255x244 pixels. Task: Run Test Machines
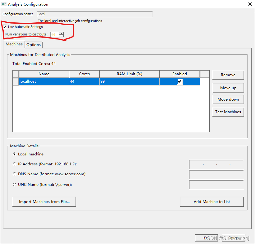point(228,112)
